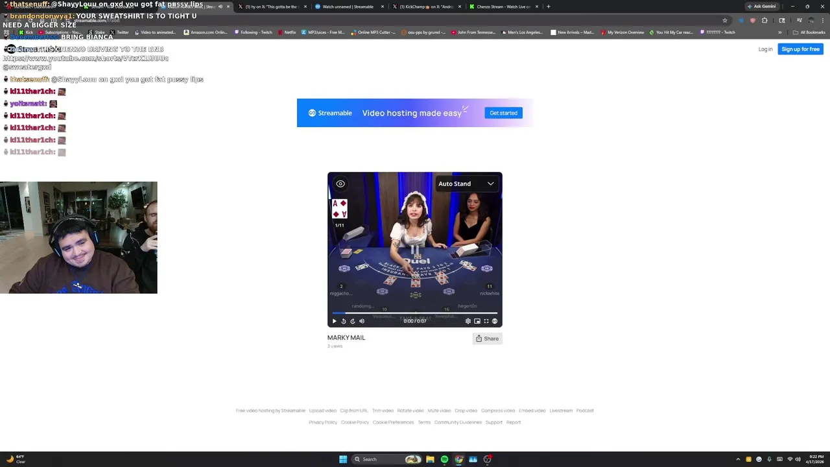Expand the Auto Stand dropdown in video
The width and height of the screenshot is (830, 467).
pos(466,184)
